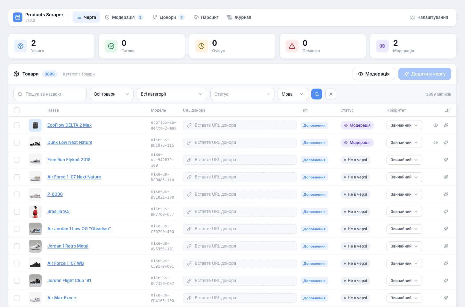Check the EcoFlow DELTA 2 Max row checkbox
Image resolution: width=465 pixels, height=307 pixels.
tap(17, 125)
